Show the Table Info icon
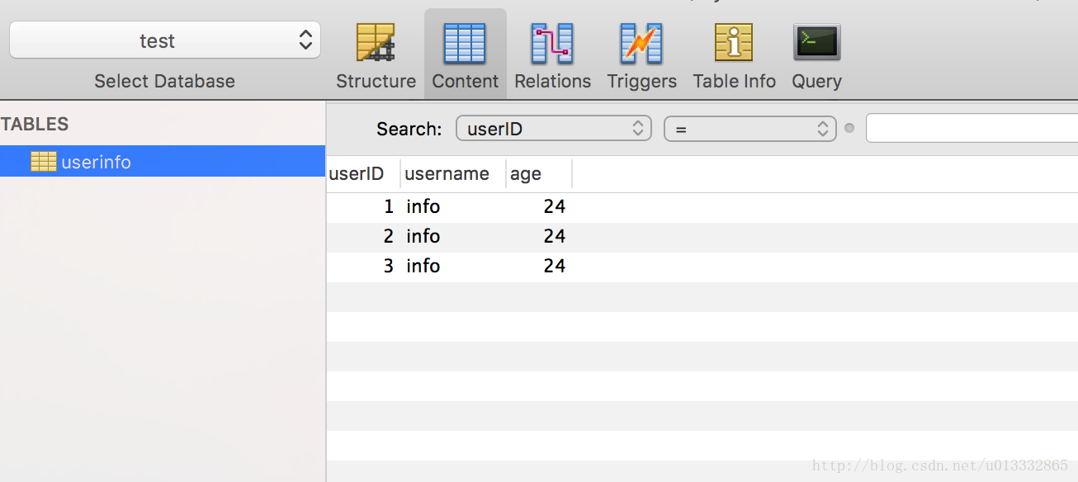Viewport: 1078px width, 482px height. tap(734, 44)
